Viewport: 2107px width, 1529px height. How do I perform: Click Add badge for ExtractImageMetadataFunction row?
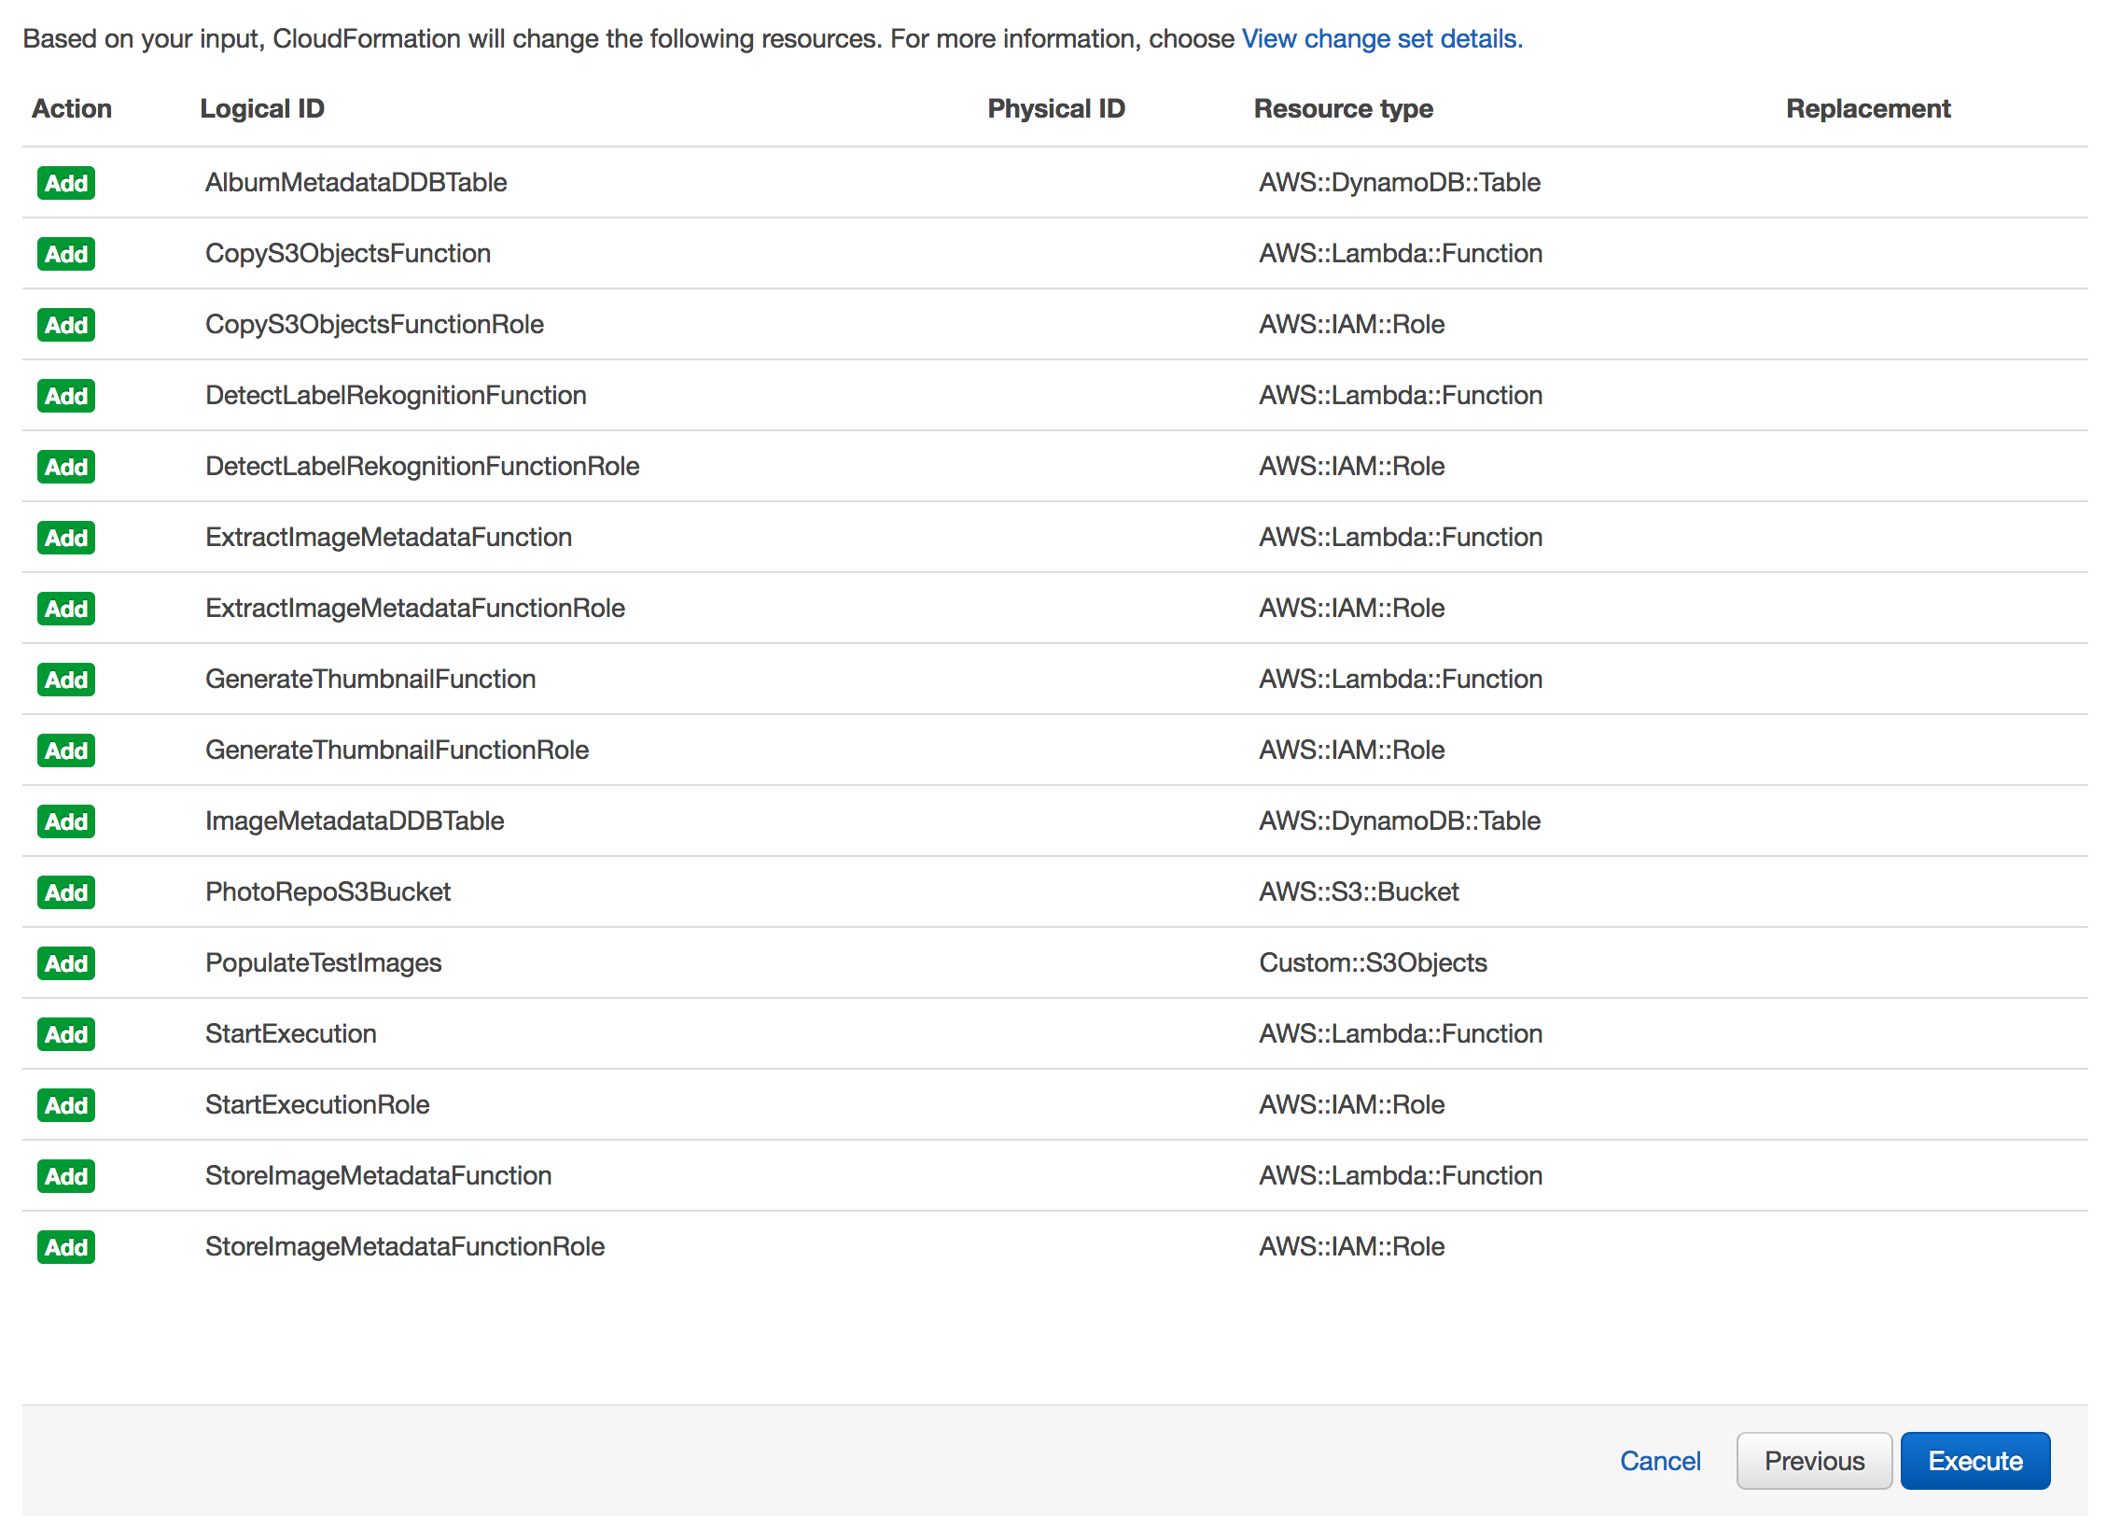[x=66, y=538]
